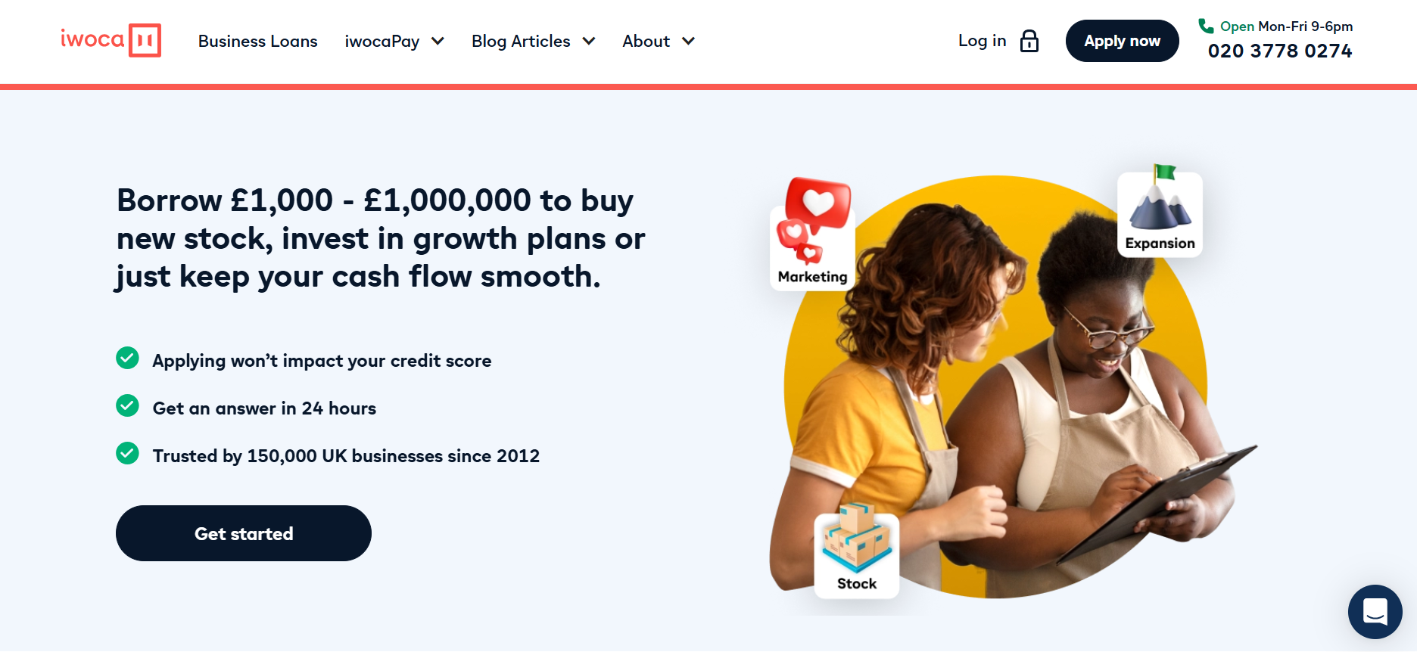Click the Log in link
Screen dimensions: 1417x652
pos(982,41)
